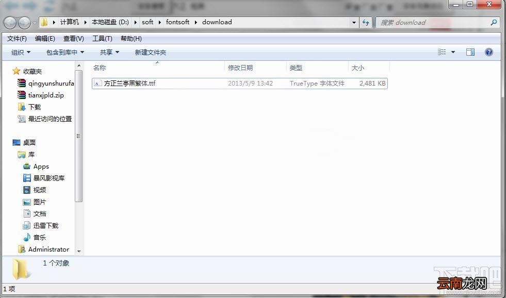Image resolution: width=506 pixels, height=298 pixels.
Task: Open 音乐 library in navigation pane
Action: (39, 237)
